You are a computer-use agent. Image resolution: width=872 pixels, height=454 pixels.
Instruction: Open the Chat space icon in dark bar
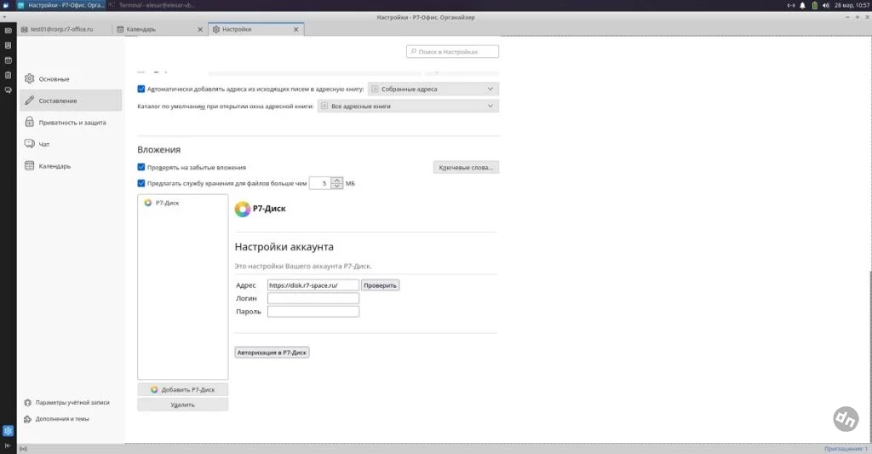[x=8, y=89]
